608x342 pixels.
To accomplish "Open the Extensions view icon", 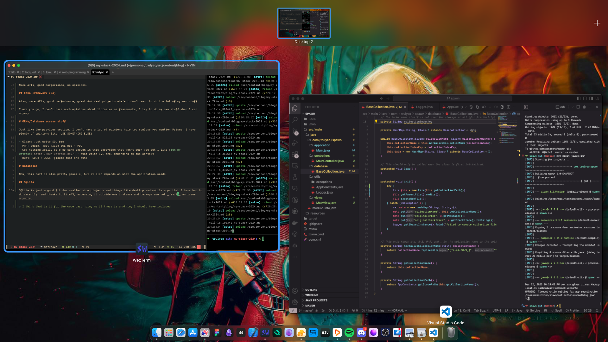I will (295, 154).
